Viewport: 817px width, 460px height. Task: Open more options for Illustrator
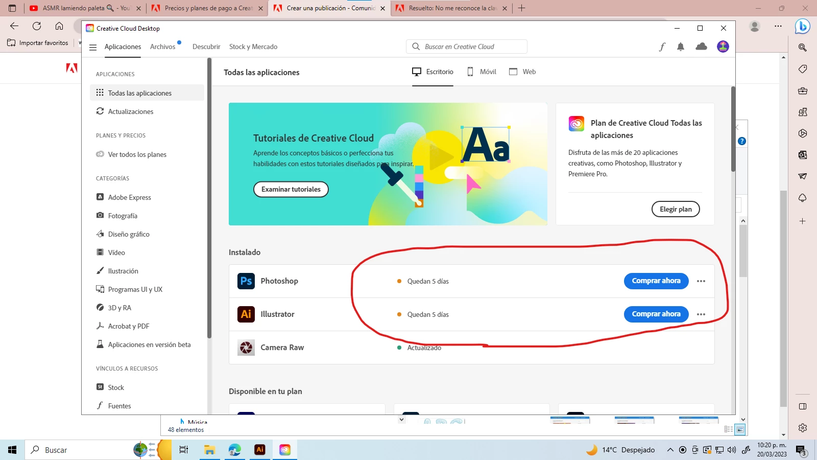[x=701, y=314]
